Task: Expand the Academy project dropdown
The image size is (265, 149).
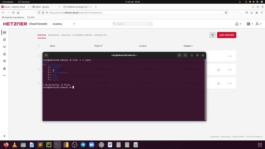Action: (64, 24)
